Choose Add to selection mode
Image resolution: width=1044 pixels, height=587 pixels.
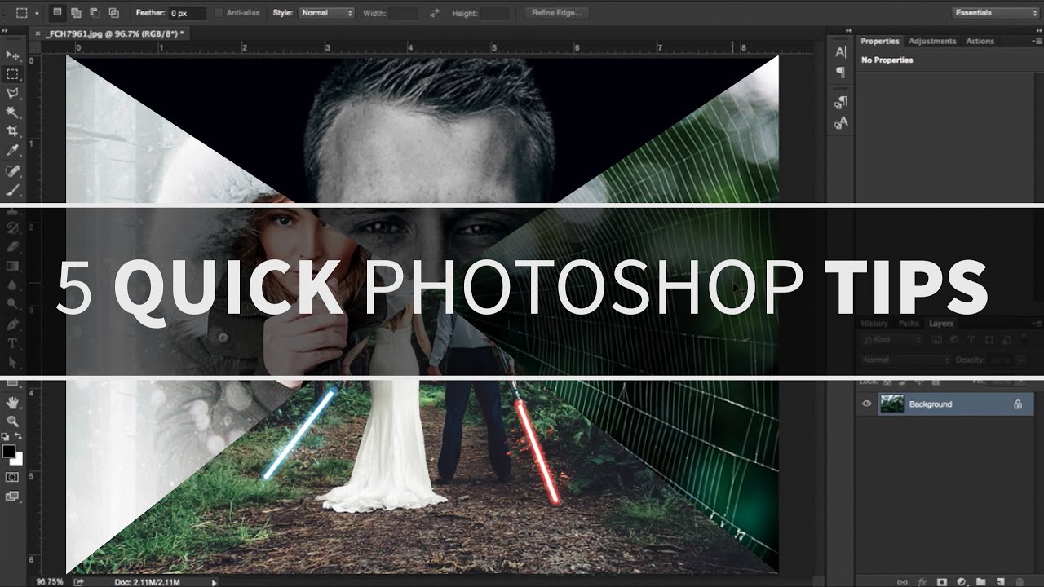click(x=76, y=13)
